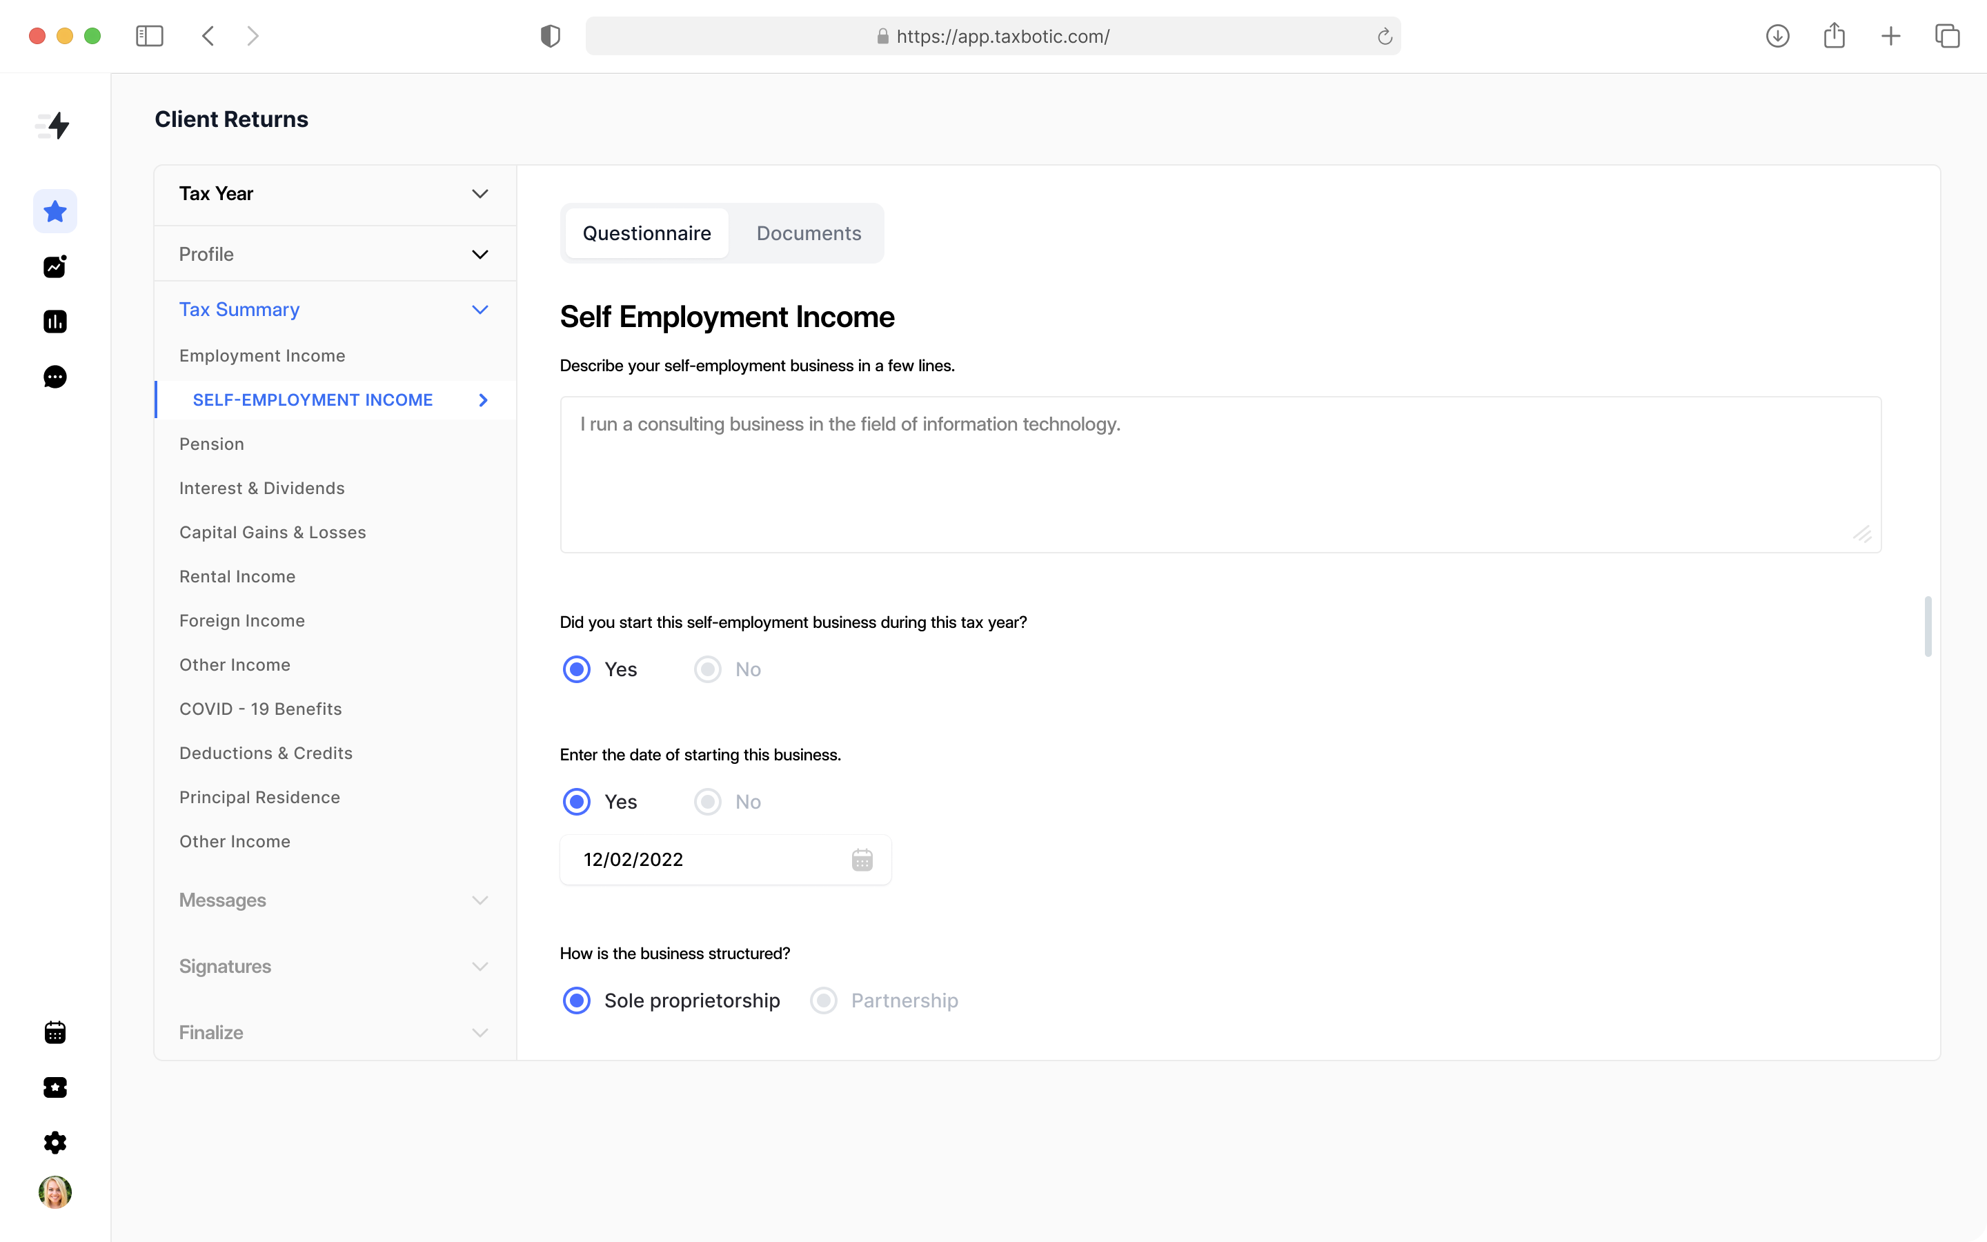The height and width of the screenshot is (1242, 1987).
Task: Open settings gear icon in sidebar
Action: tap(55, 1142)
